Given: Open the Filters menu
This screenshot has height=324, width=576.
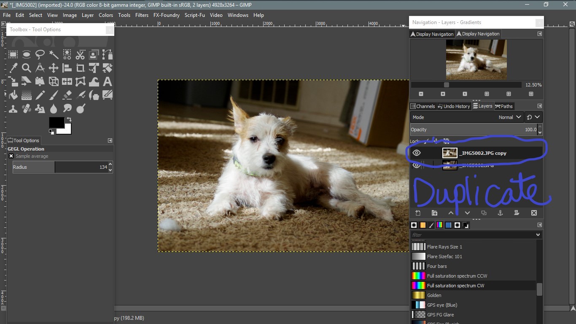Looking at the screenshot, I should [142, 15].
